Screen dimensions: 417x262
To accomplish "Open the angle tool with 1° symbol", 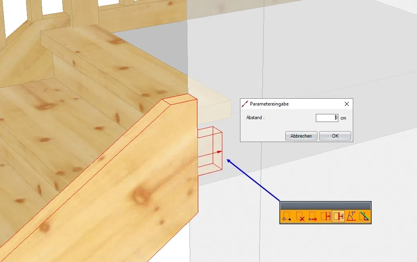I will coord(351,217).
